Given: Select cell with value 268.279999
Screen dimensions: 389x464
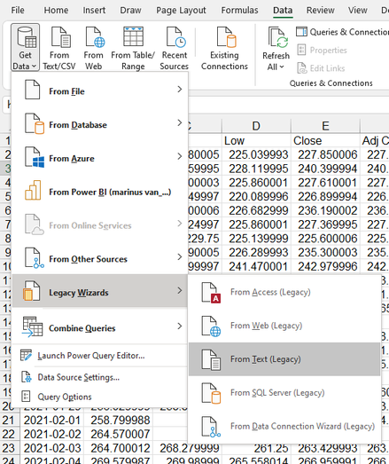Looking at the screenshot, I should [x=187, y=448].
